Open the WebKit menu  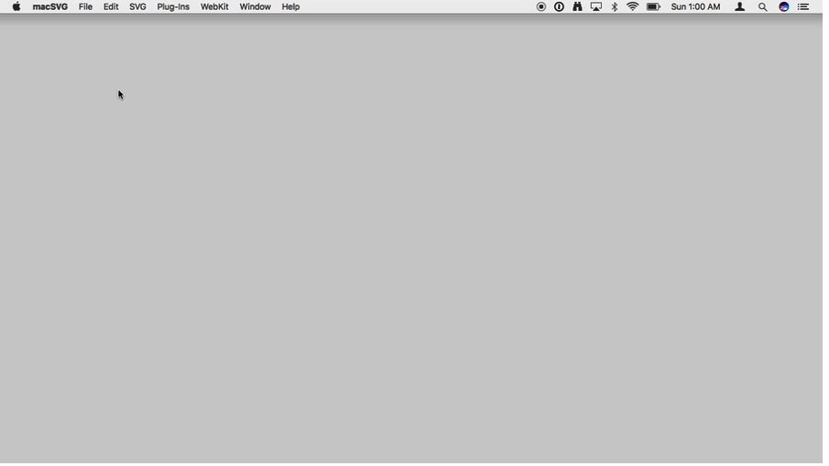[x=214, y=6]
